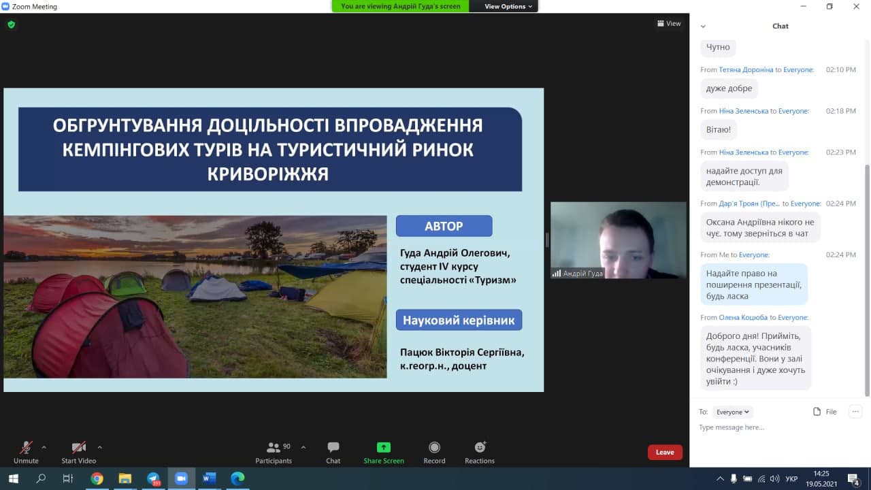
Task: Open Telegram from taskbar
Action: (153, 478)
